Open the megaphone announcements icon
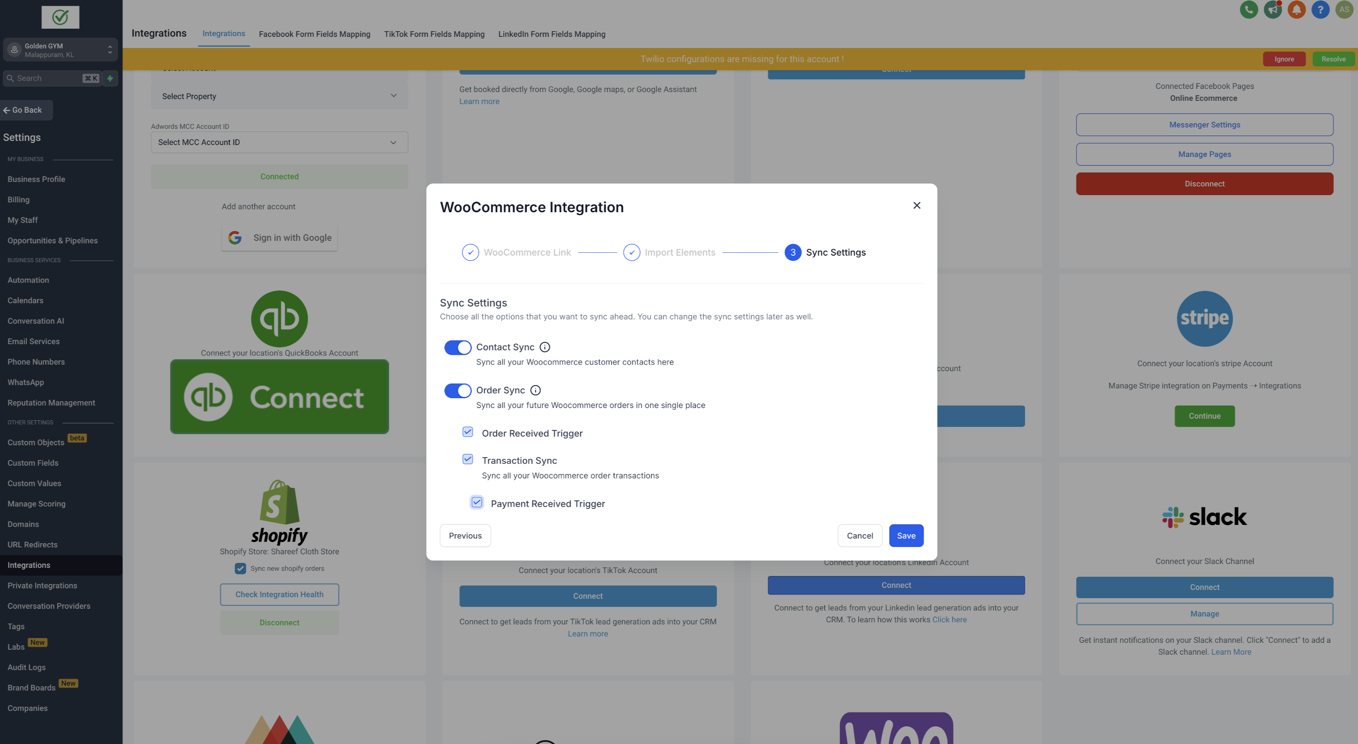Viewport: 1358px width, 744px height. coord(1273,9)
